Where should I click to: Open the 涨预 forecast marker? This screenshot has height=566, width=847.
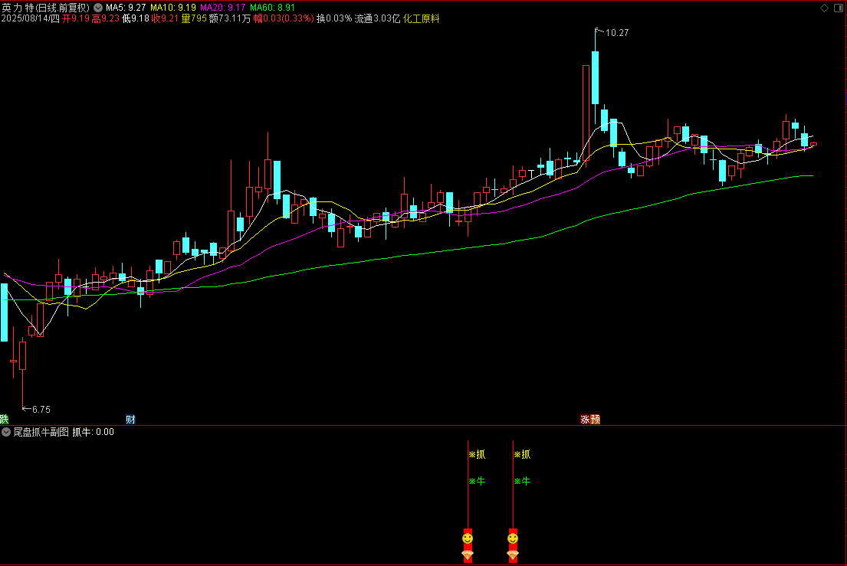pos(590,419)
